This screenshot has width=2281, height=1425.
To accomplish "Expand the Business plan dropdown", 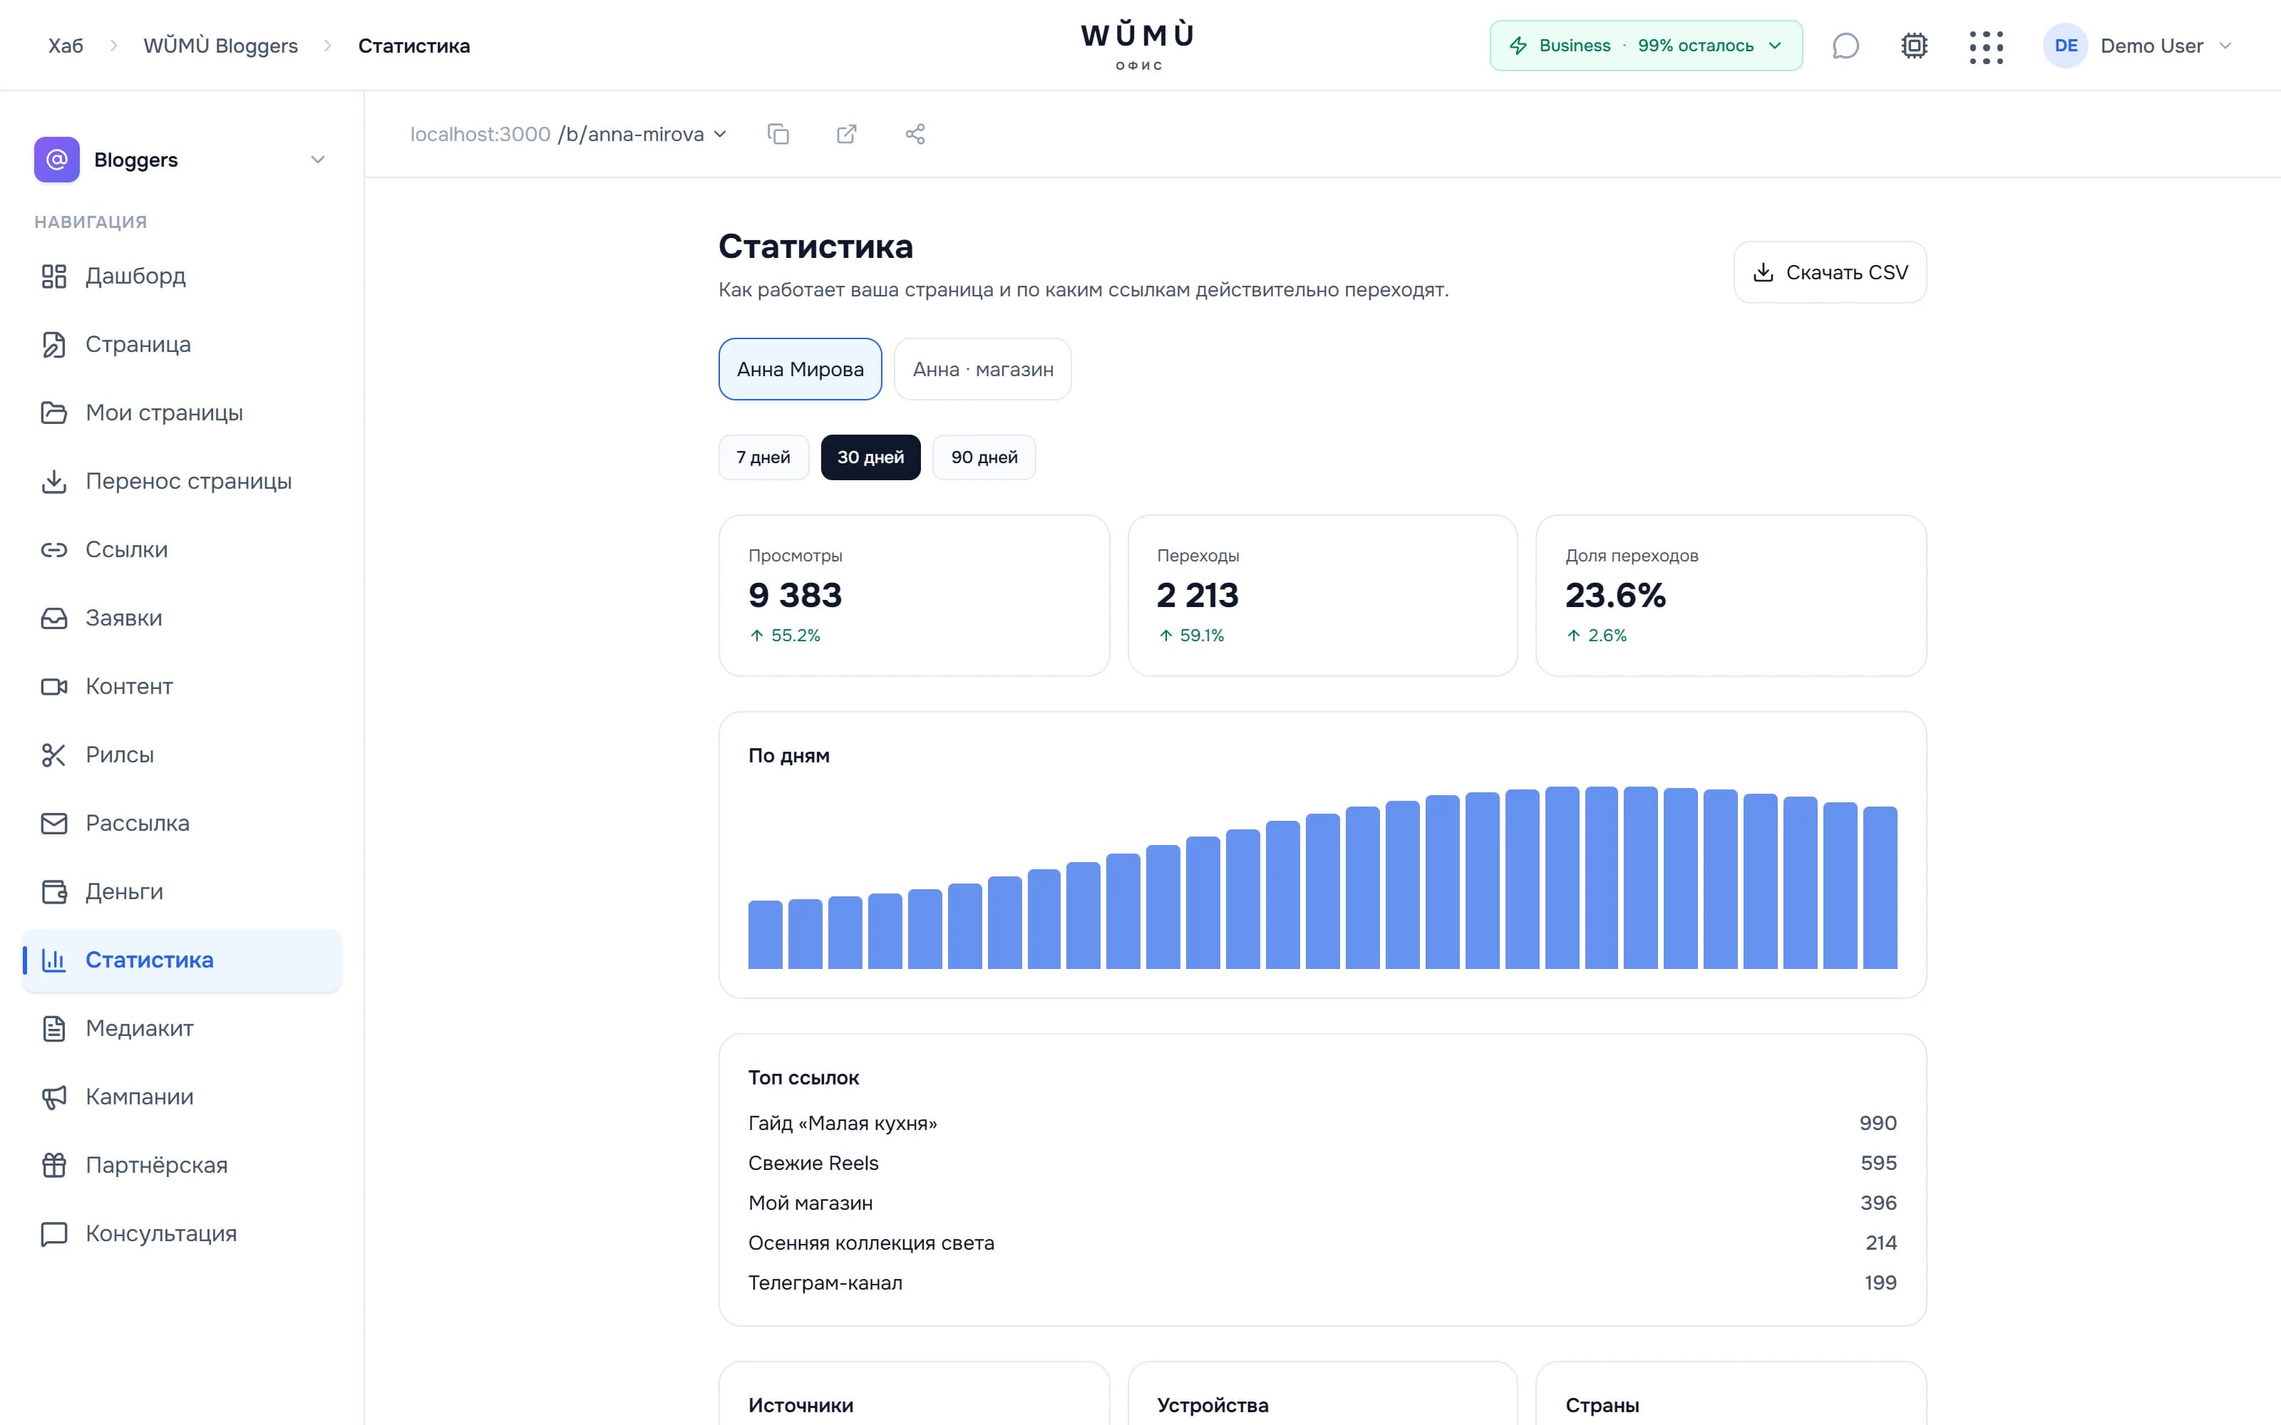I will click(1646, 45).
